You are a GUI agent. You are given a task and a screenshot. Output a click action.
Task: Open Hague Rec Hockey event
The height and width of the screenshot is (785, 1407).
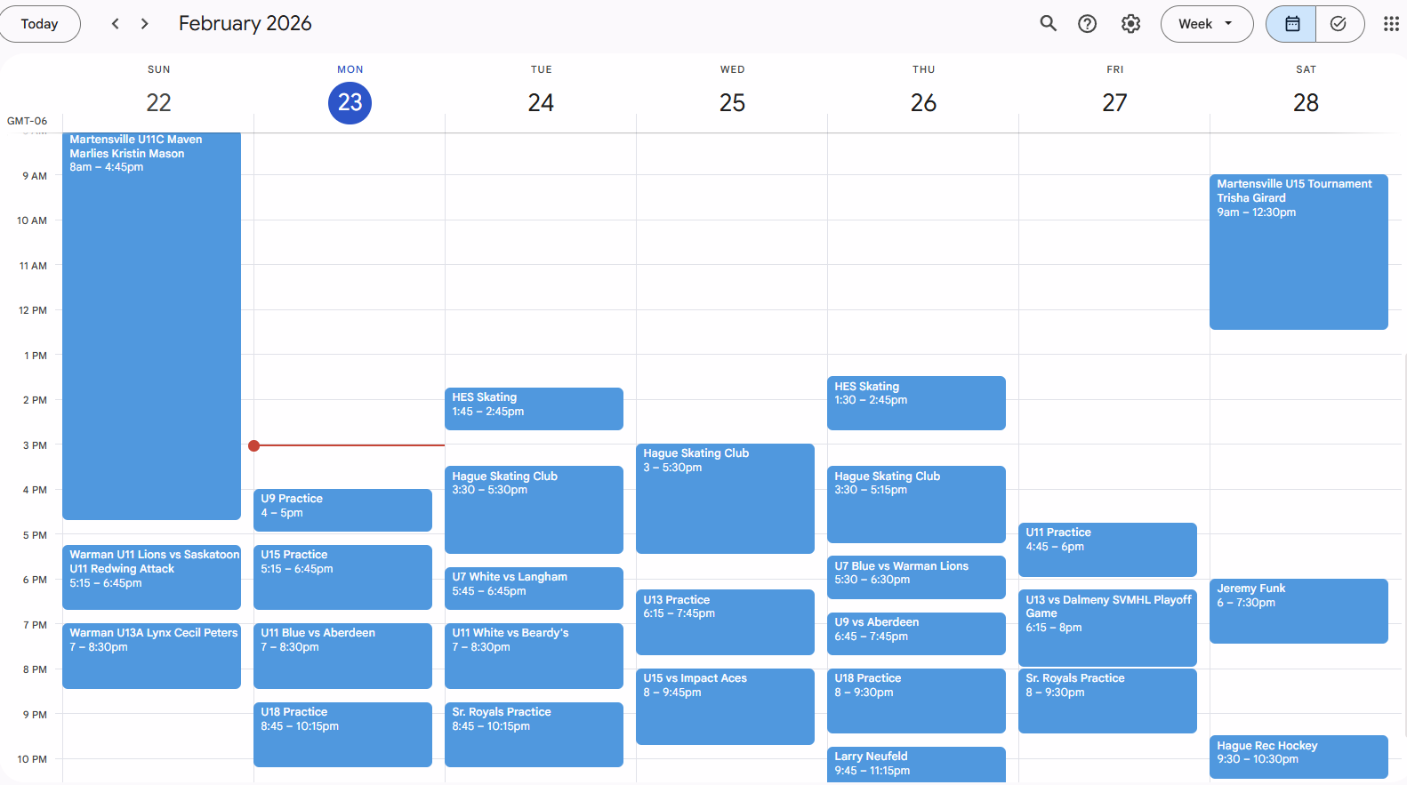pos(1298,756)
